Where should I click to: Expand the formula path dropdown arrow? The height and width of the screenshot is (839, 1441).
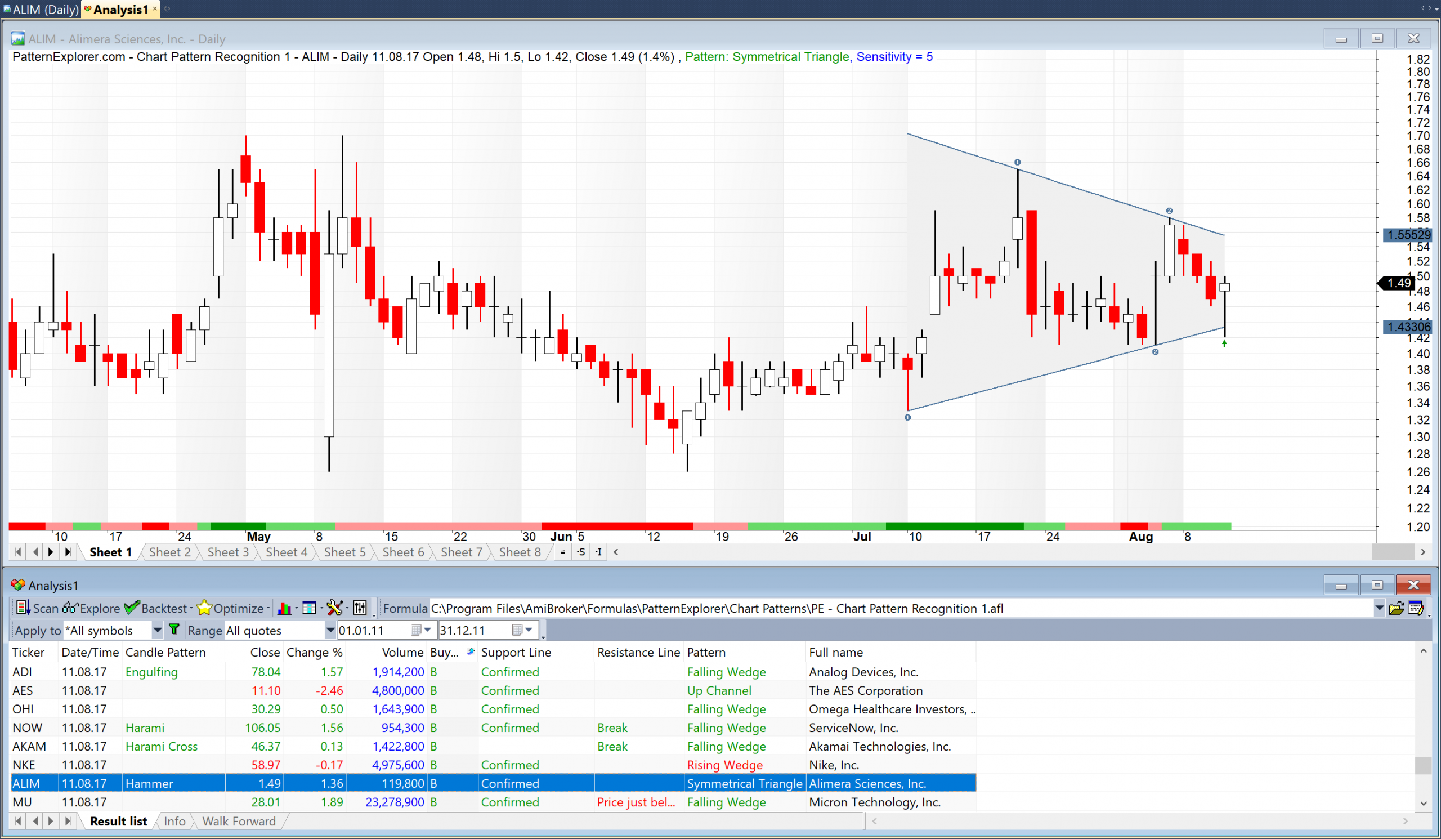(x=1379, y=608)
